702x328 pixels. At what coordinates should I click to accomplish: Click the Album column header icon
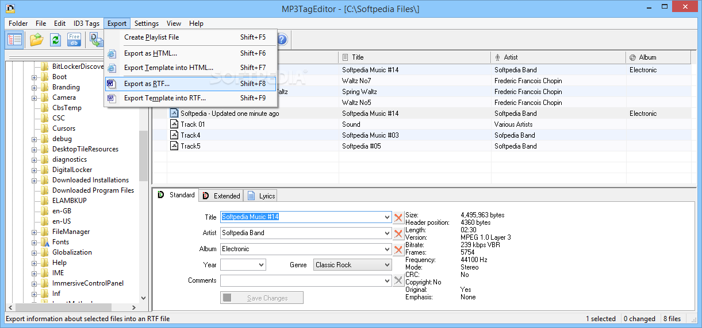pos(632,57)
